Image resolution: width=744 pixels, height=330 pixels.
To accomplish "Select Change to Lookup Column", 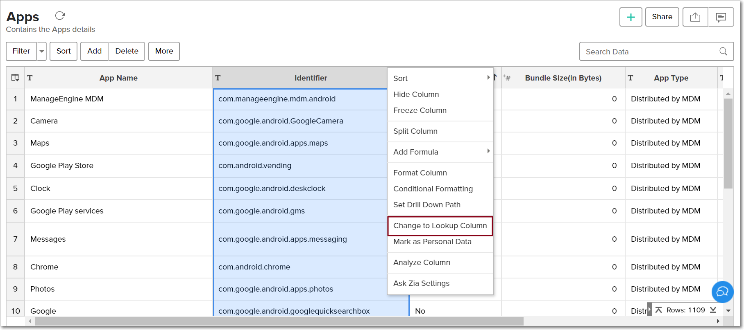I will tap(440, 226).
